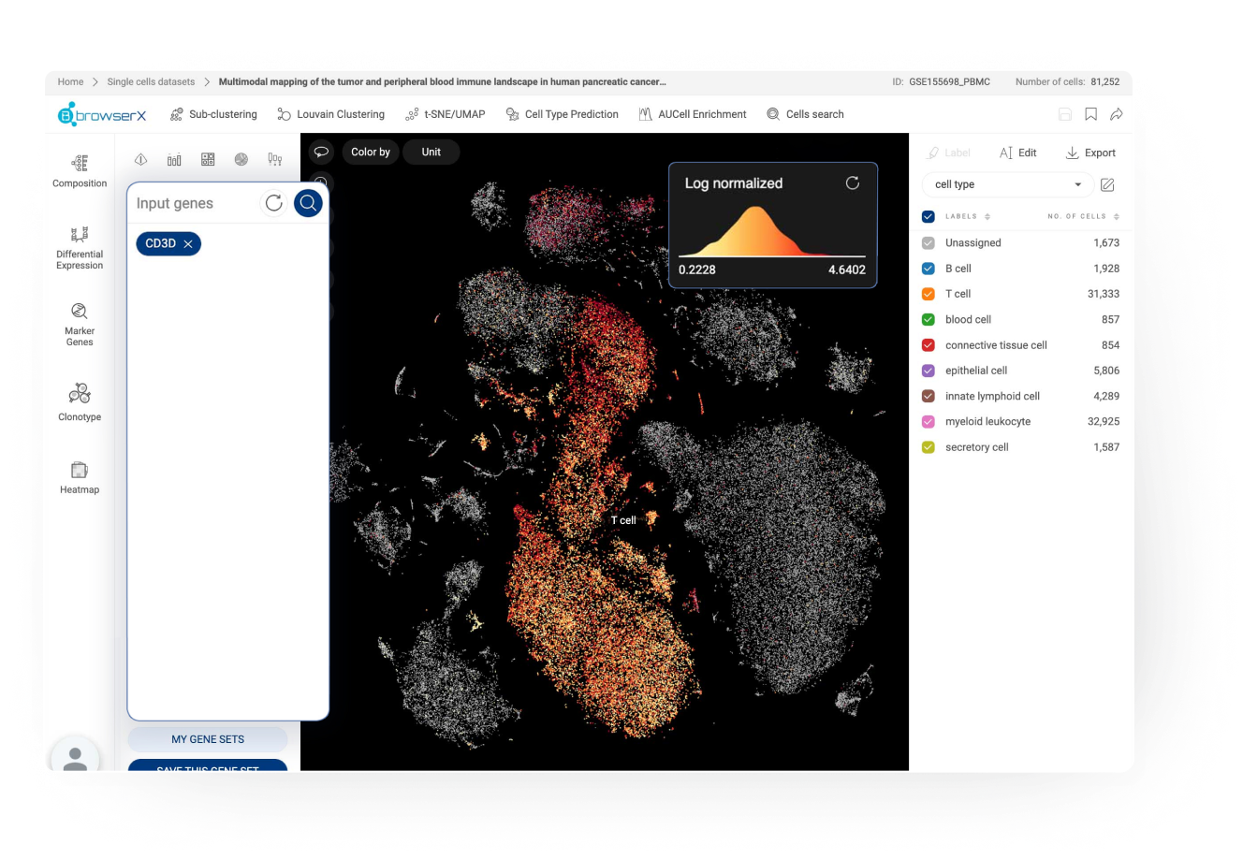Open the Heatmap panel
The height and width of the screenshot is (859, 1243).
tap(80, 477)
